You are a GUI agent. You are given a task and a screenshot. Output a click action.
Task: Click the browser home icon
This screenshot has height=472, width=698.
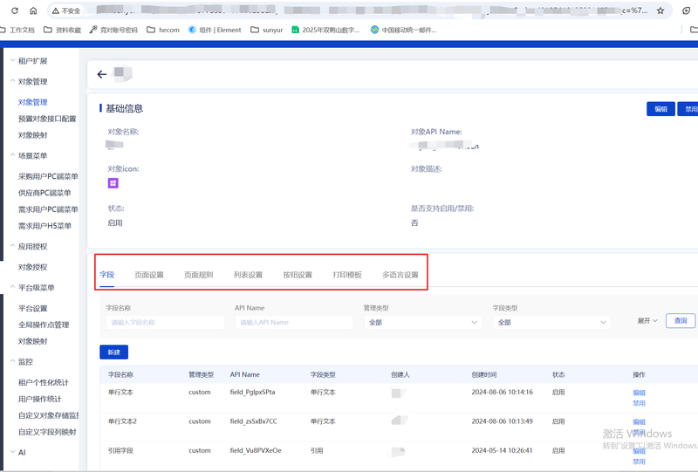33,10
